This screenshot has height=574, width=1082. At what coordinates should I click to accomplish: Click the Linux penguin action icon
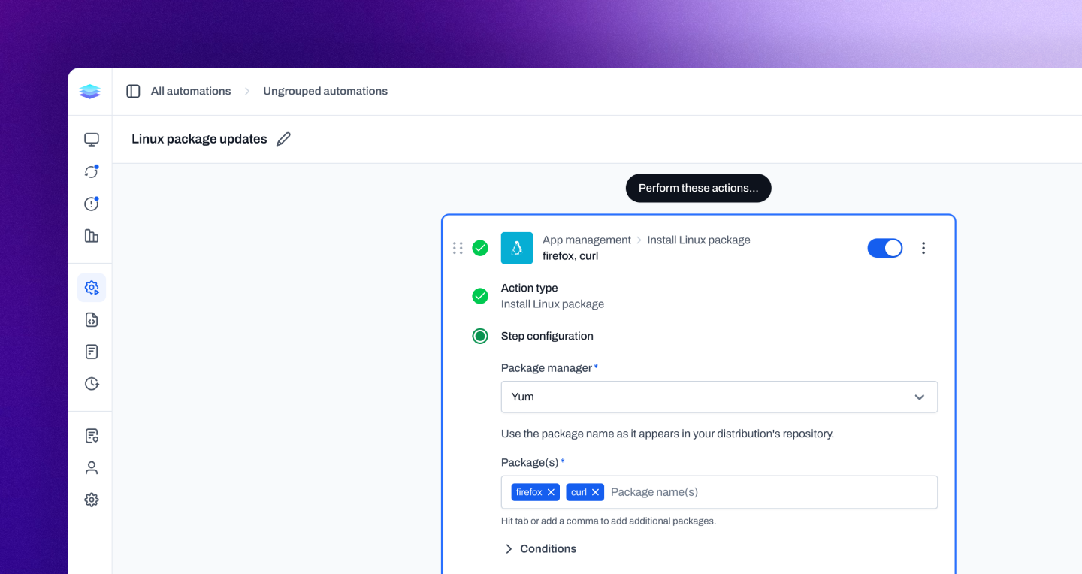tap(517, 248)
